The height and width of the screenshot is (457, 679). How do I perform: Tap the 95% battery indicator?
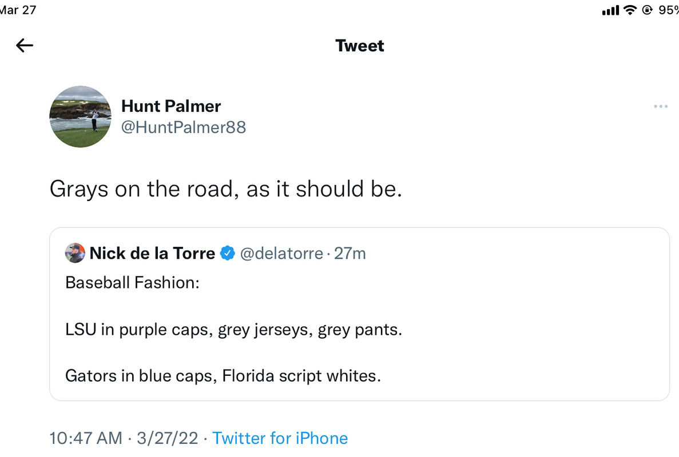(x=668, y=10)
